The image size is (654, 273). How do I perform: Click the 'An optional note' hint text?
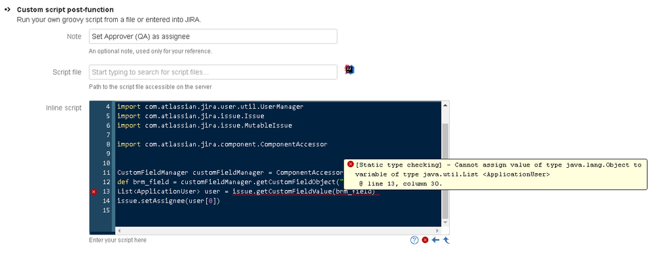150,52
